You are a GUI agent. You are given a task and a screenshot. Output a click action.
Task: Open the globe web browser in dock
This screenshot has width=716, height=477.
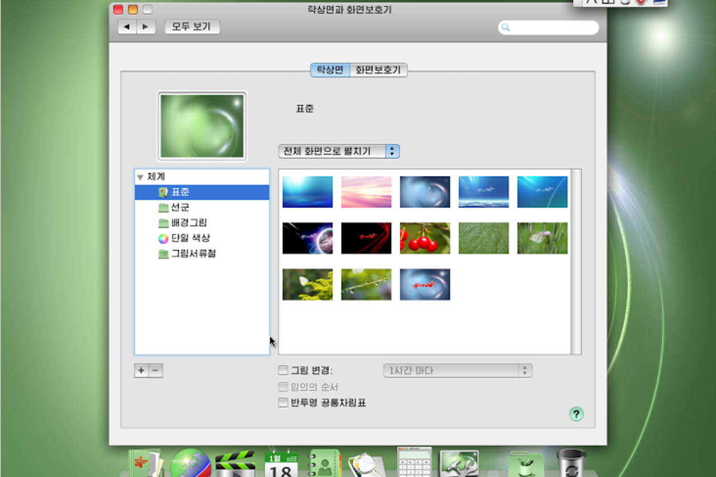[191, 464]
